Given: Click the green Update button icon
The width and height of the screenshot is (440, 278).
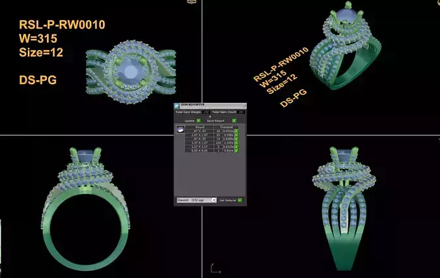Looking at the screenshot, I should click(x=199, y=120).
